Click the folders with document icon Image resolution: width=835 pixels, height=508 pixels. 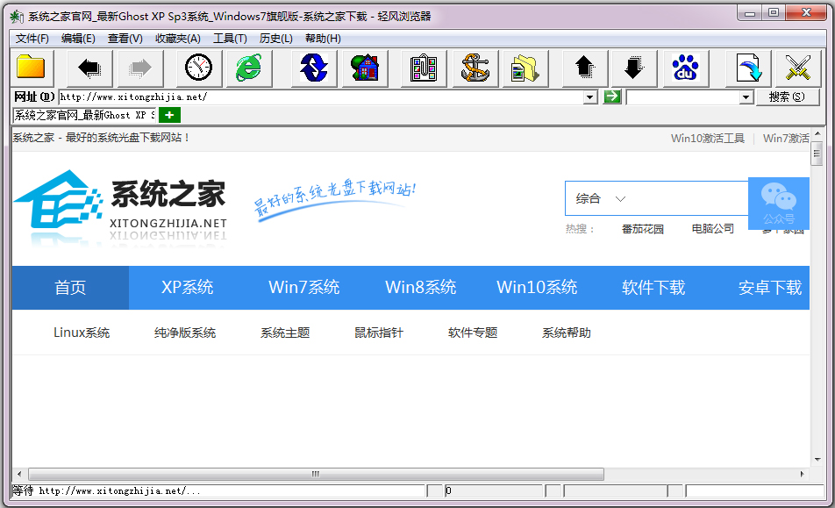(525, 68)
